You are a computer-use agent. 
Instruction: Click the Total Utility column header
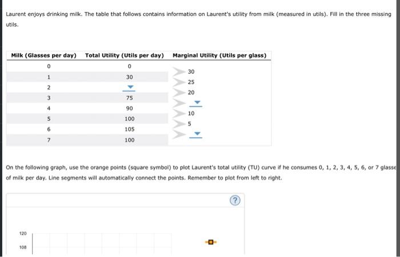[124, 55]
